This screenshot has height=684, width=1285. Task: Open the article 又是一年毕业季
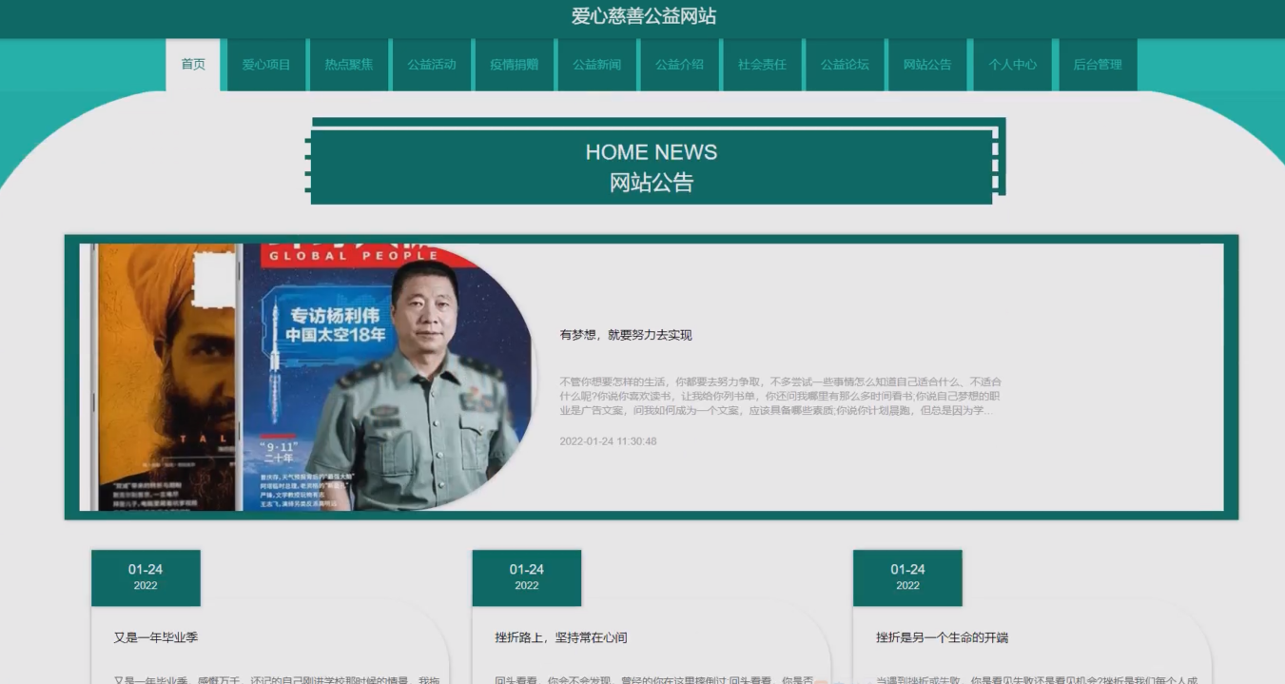(x=156, y=637)
